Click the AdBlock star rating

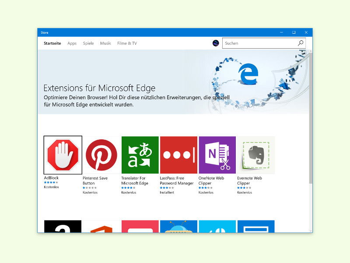tap(51, 182)
